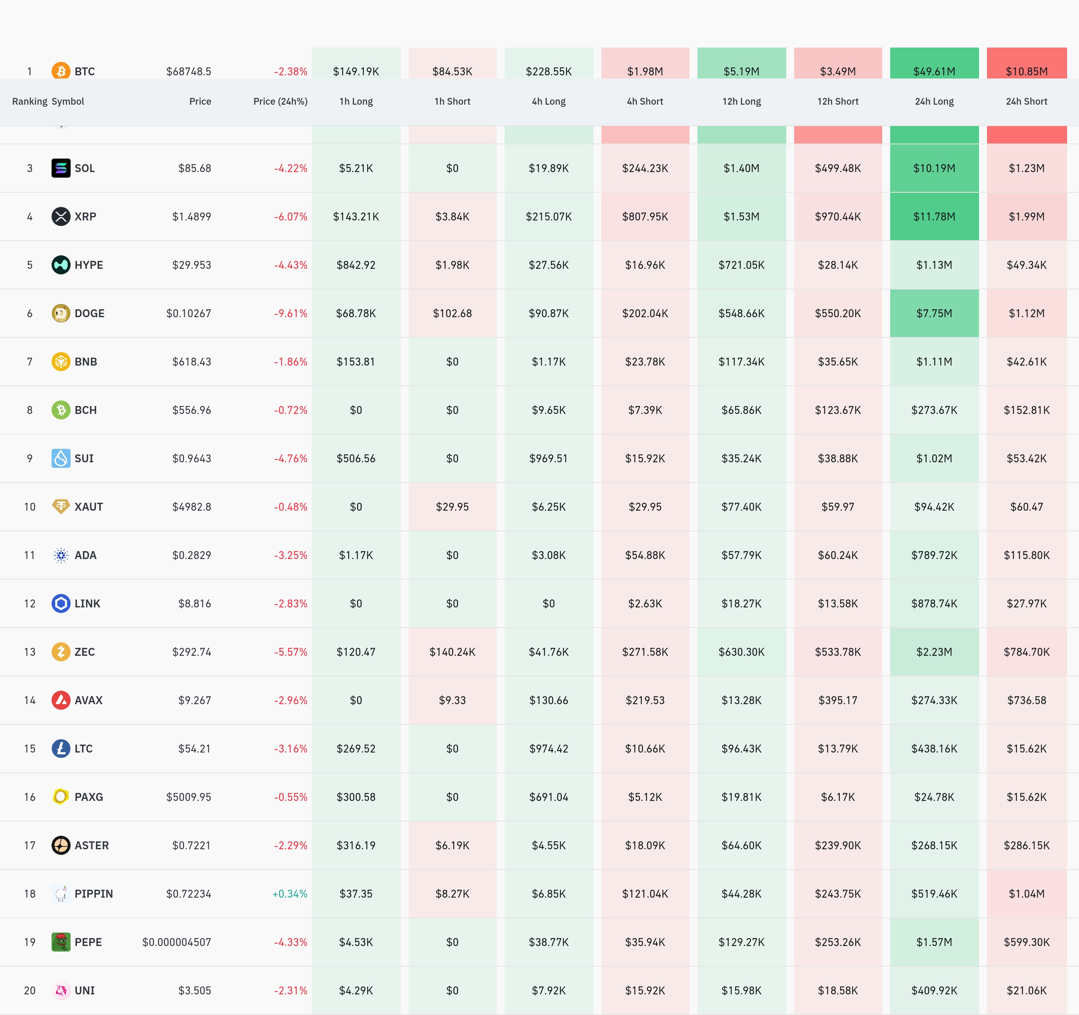Click the HYPE coin logo

coord(61,265)
